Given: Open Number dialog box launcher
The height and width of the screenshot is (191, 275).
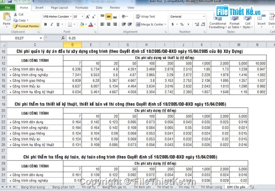Looking at the screenshot, I should 205,32.
